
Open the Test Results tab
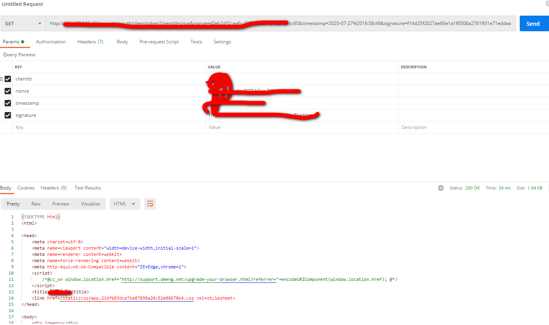coord(87,188)
